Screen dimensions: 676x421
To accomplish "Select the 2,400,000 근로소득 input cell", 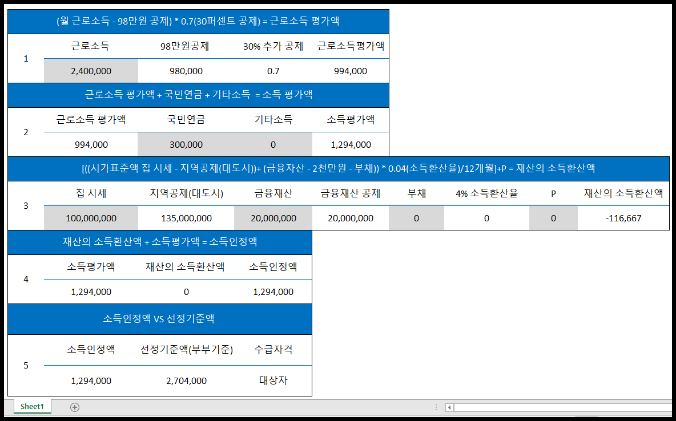I will 91,71.
